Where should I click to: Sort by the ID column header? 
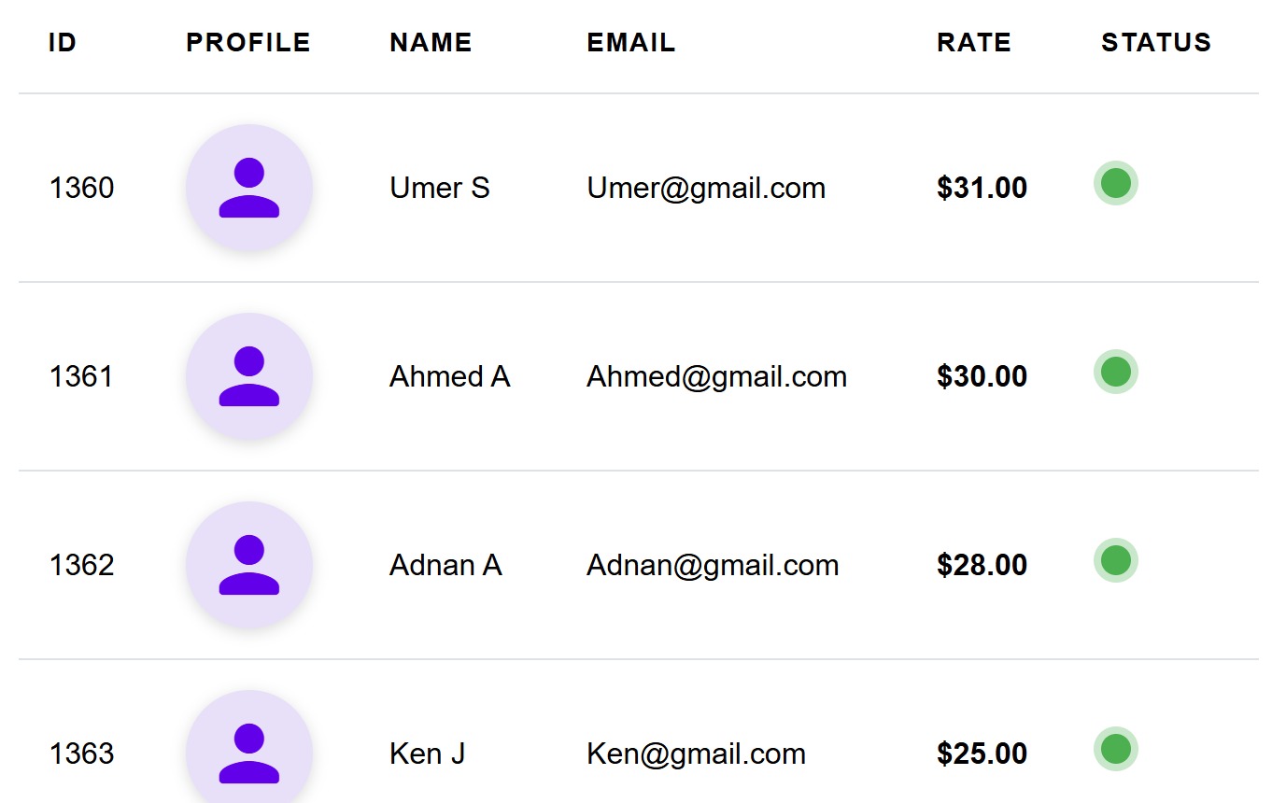tap(63, 43)
